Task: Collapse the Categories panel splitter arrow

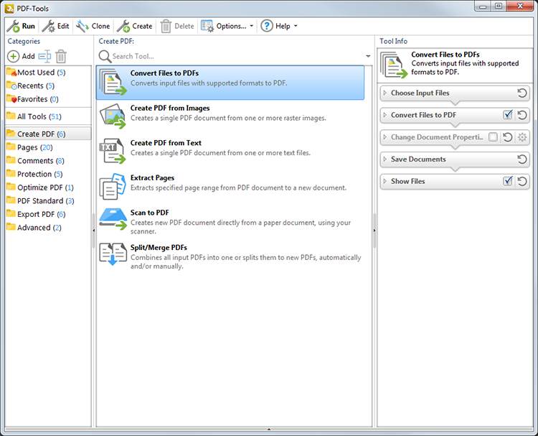Action: click(x=94, y=231)
